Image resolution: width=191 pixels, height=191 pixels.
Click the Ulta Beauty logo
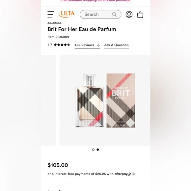pos(67,14)
